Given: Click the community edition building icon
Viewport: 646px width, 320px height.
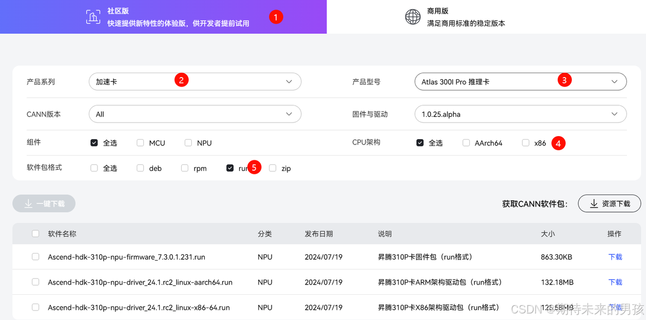Looking at the screenshot, I should [x=92, y=17].
